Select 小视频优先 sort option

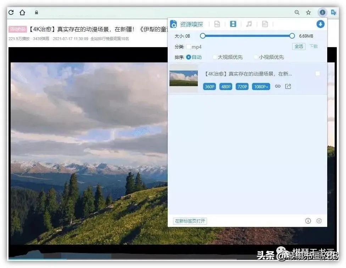pyautogui.click(x=256, y=57)
